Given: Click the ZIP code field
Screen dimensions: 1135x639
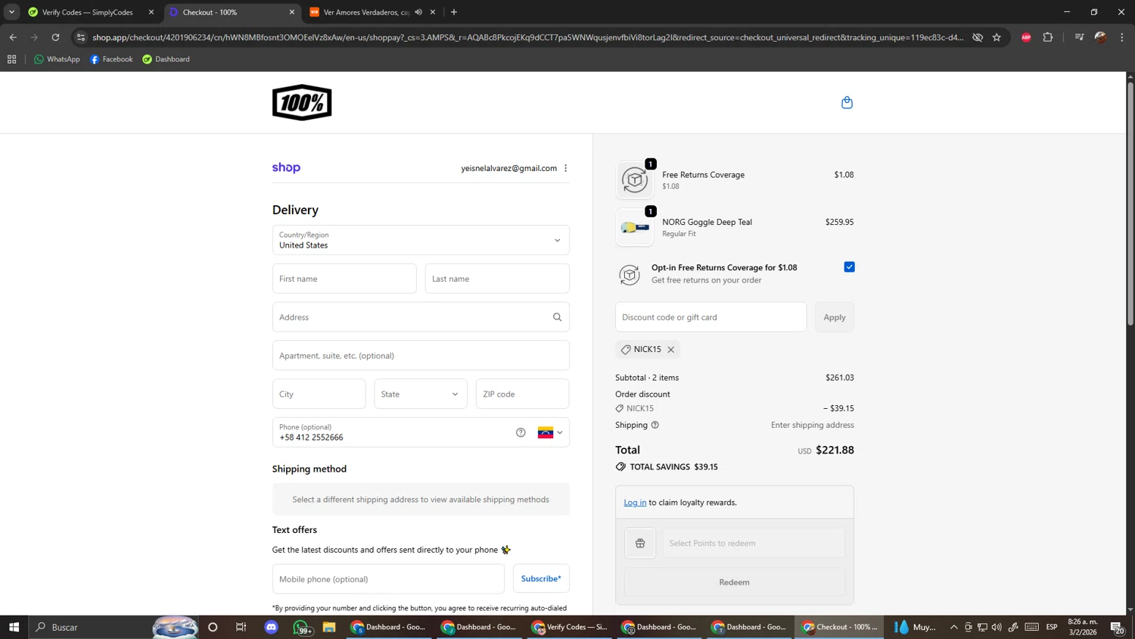Looking at the screenshot, I should pyautogui.click(x=522, y=394).
